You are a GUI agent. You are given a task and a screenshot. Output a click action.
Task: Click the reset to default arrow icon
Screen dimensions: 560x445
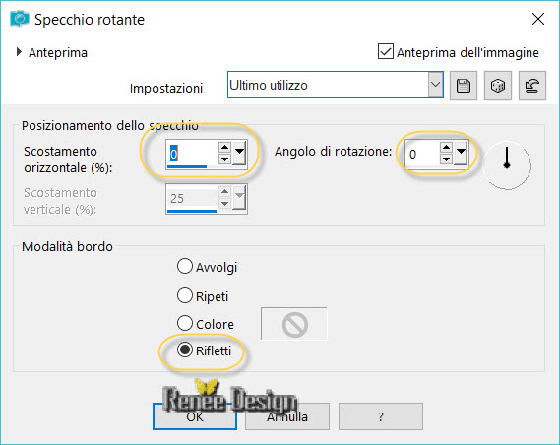click(x=532, y=86)
